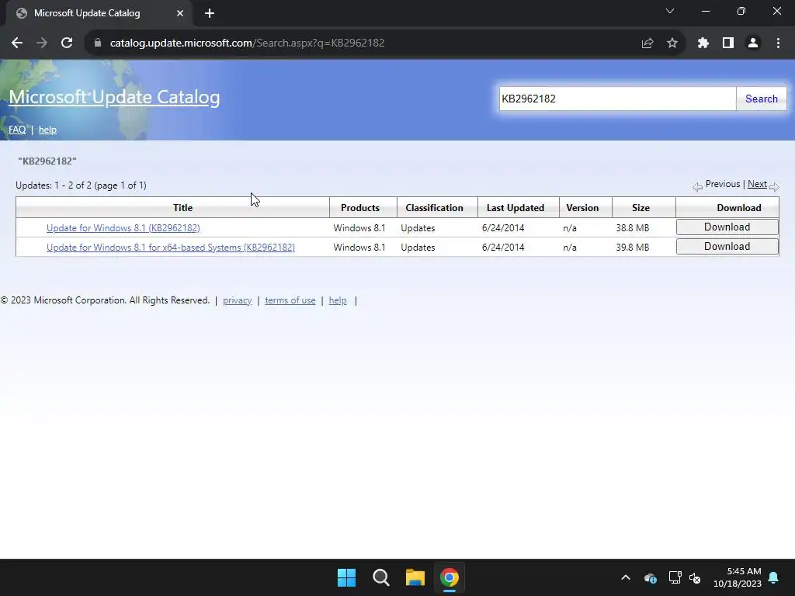Sort by Last Updated column header
795x596 pixels.
coord(516,208)
